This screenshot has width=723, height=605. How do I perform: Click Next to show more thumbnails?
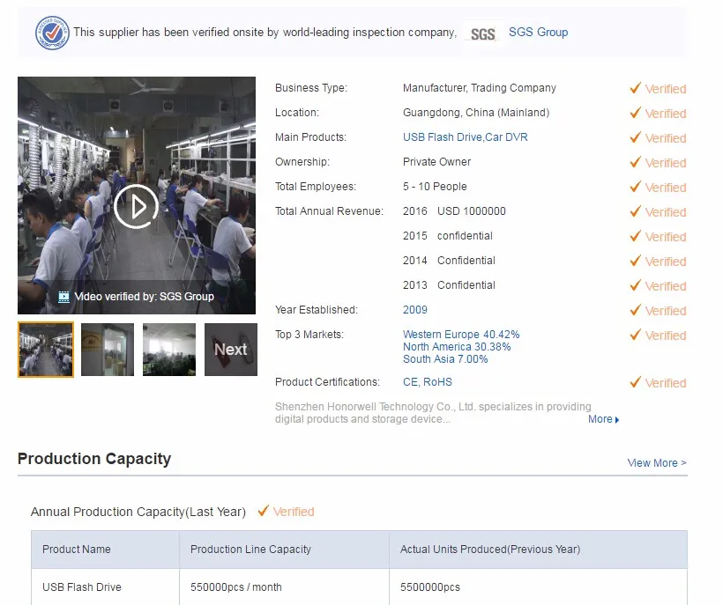(x=231, y=350)
